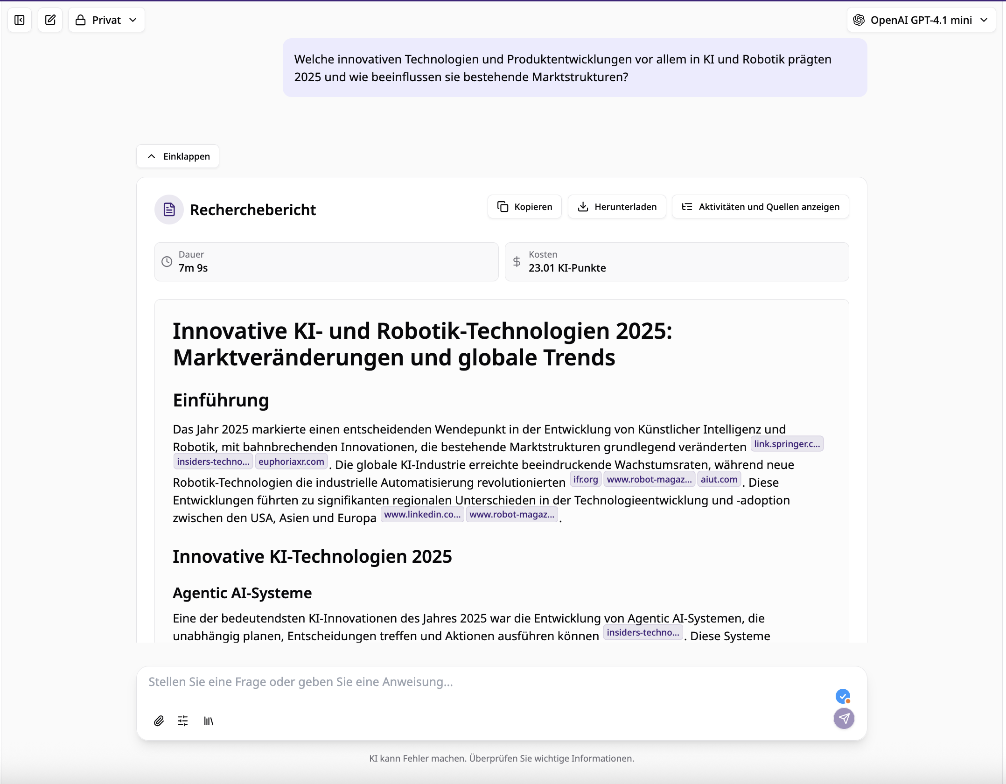Image resolution: width=1006 pixels, height=784 pixels.
Task: Collapse the report with Einklappen
Action: tap(177, 156)
